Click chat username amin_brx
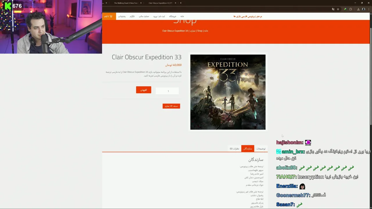This screenshot has width=372, height=209. tap(293, 152)
